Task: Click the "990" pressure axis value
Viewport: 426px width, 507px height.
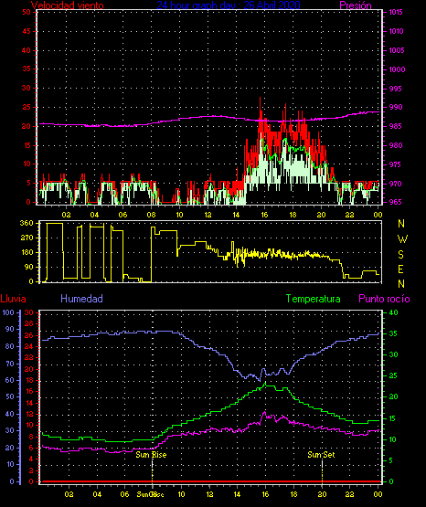Action: coord(395,108)
